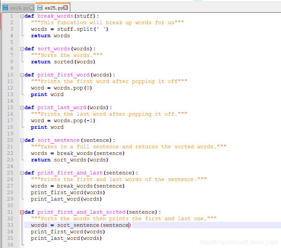Click "return sort_words(words)" on line 23

click(x=69, y=160)
